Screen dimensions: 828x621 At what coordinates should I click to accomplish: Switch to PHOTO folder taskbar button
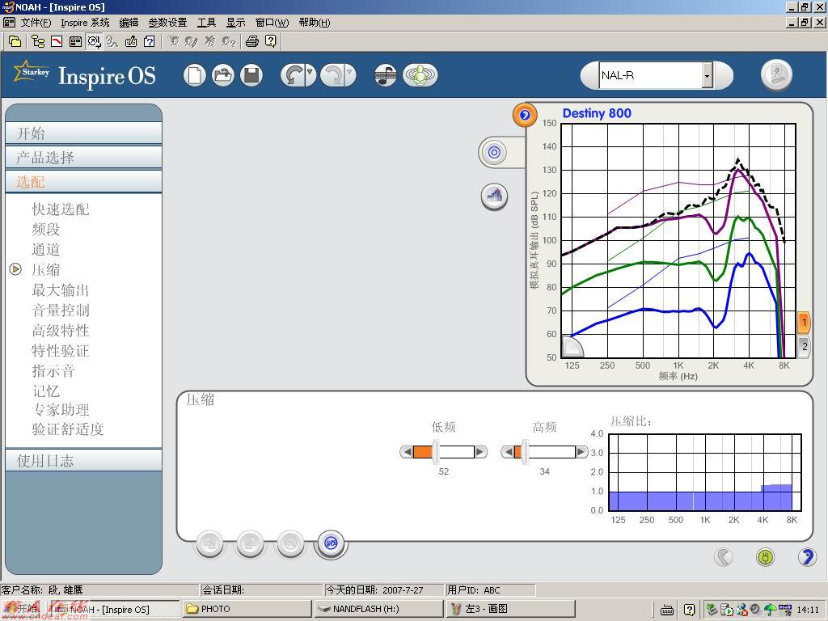[x=247, y=609]
